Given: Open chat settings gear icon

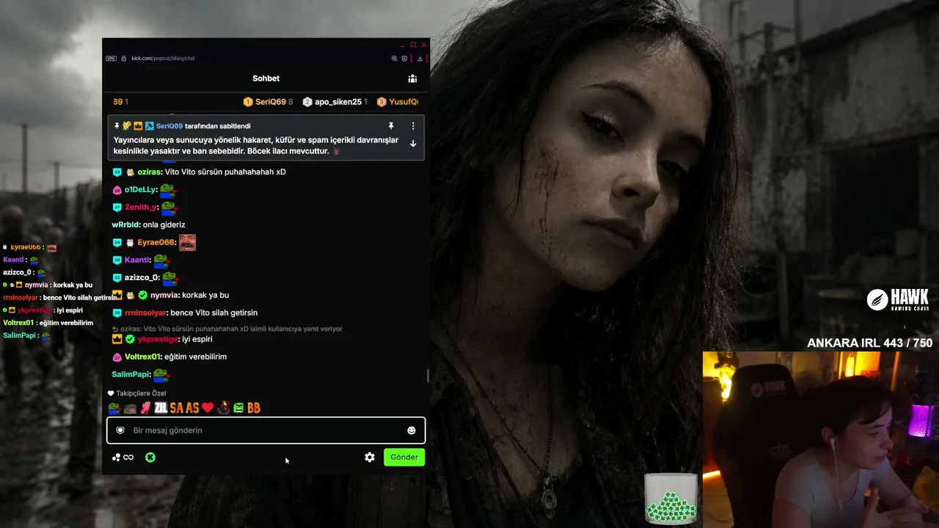Looking at the screenshot, I should pyautogui.click(x=370, y=457).
